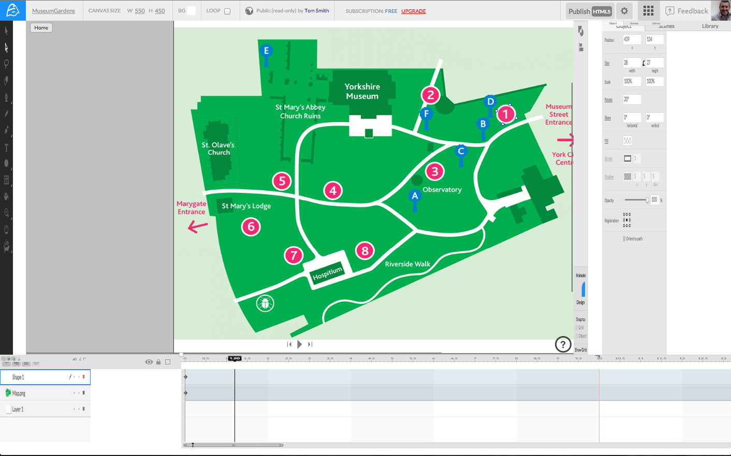Click the timeline playhead marker at 1.20

click(x=235, y=358)
